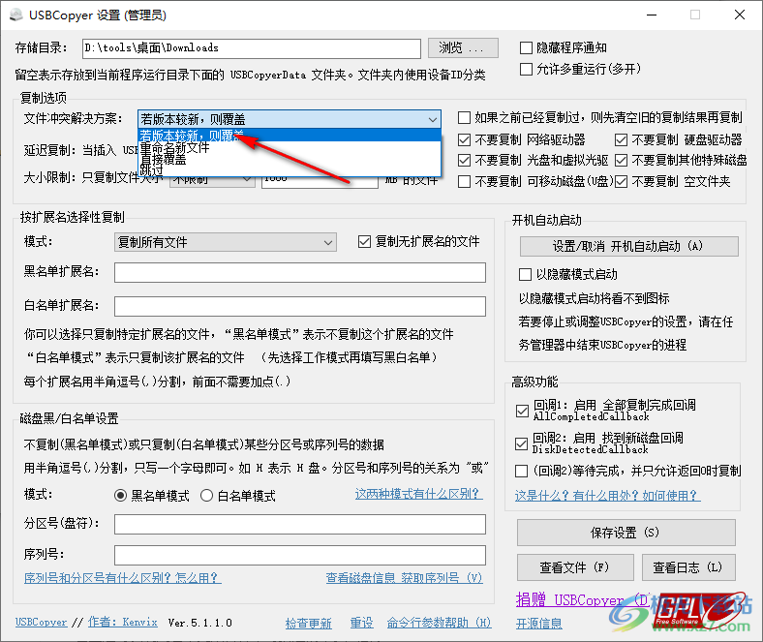Open the copy mode dropdown '复制所有文件'
The height and width of the screenshot is (642, 763).
pyautogui.click(x=226, y=242)
